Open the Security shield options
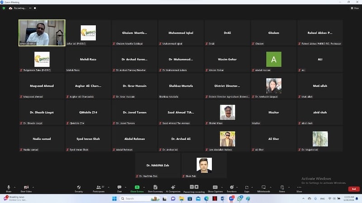The image size is (362, 203). click(79, 187)
